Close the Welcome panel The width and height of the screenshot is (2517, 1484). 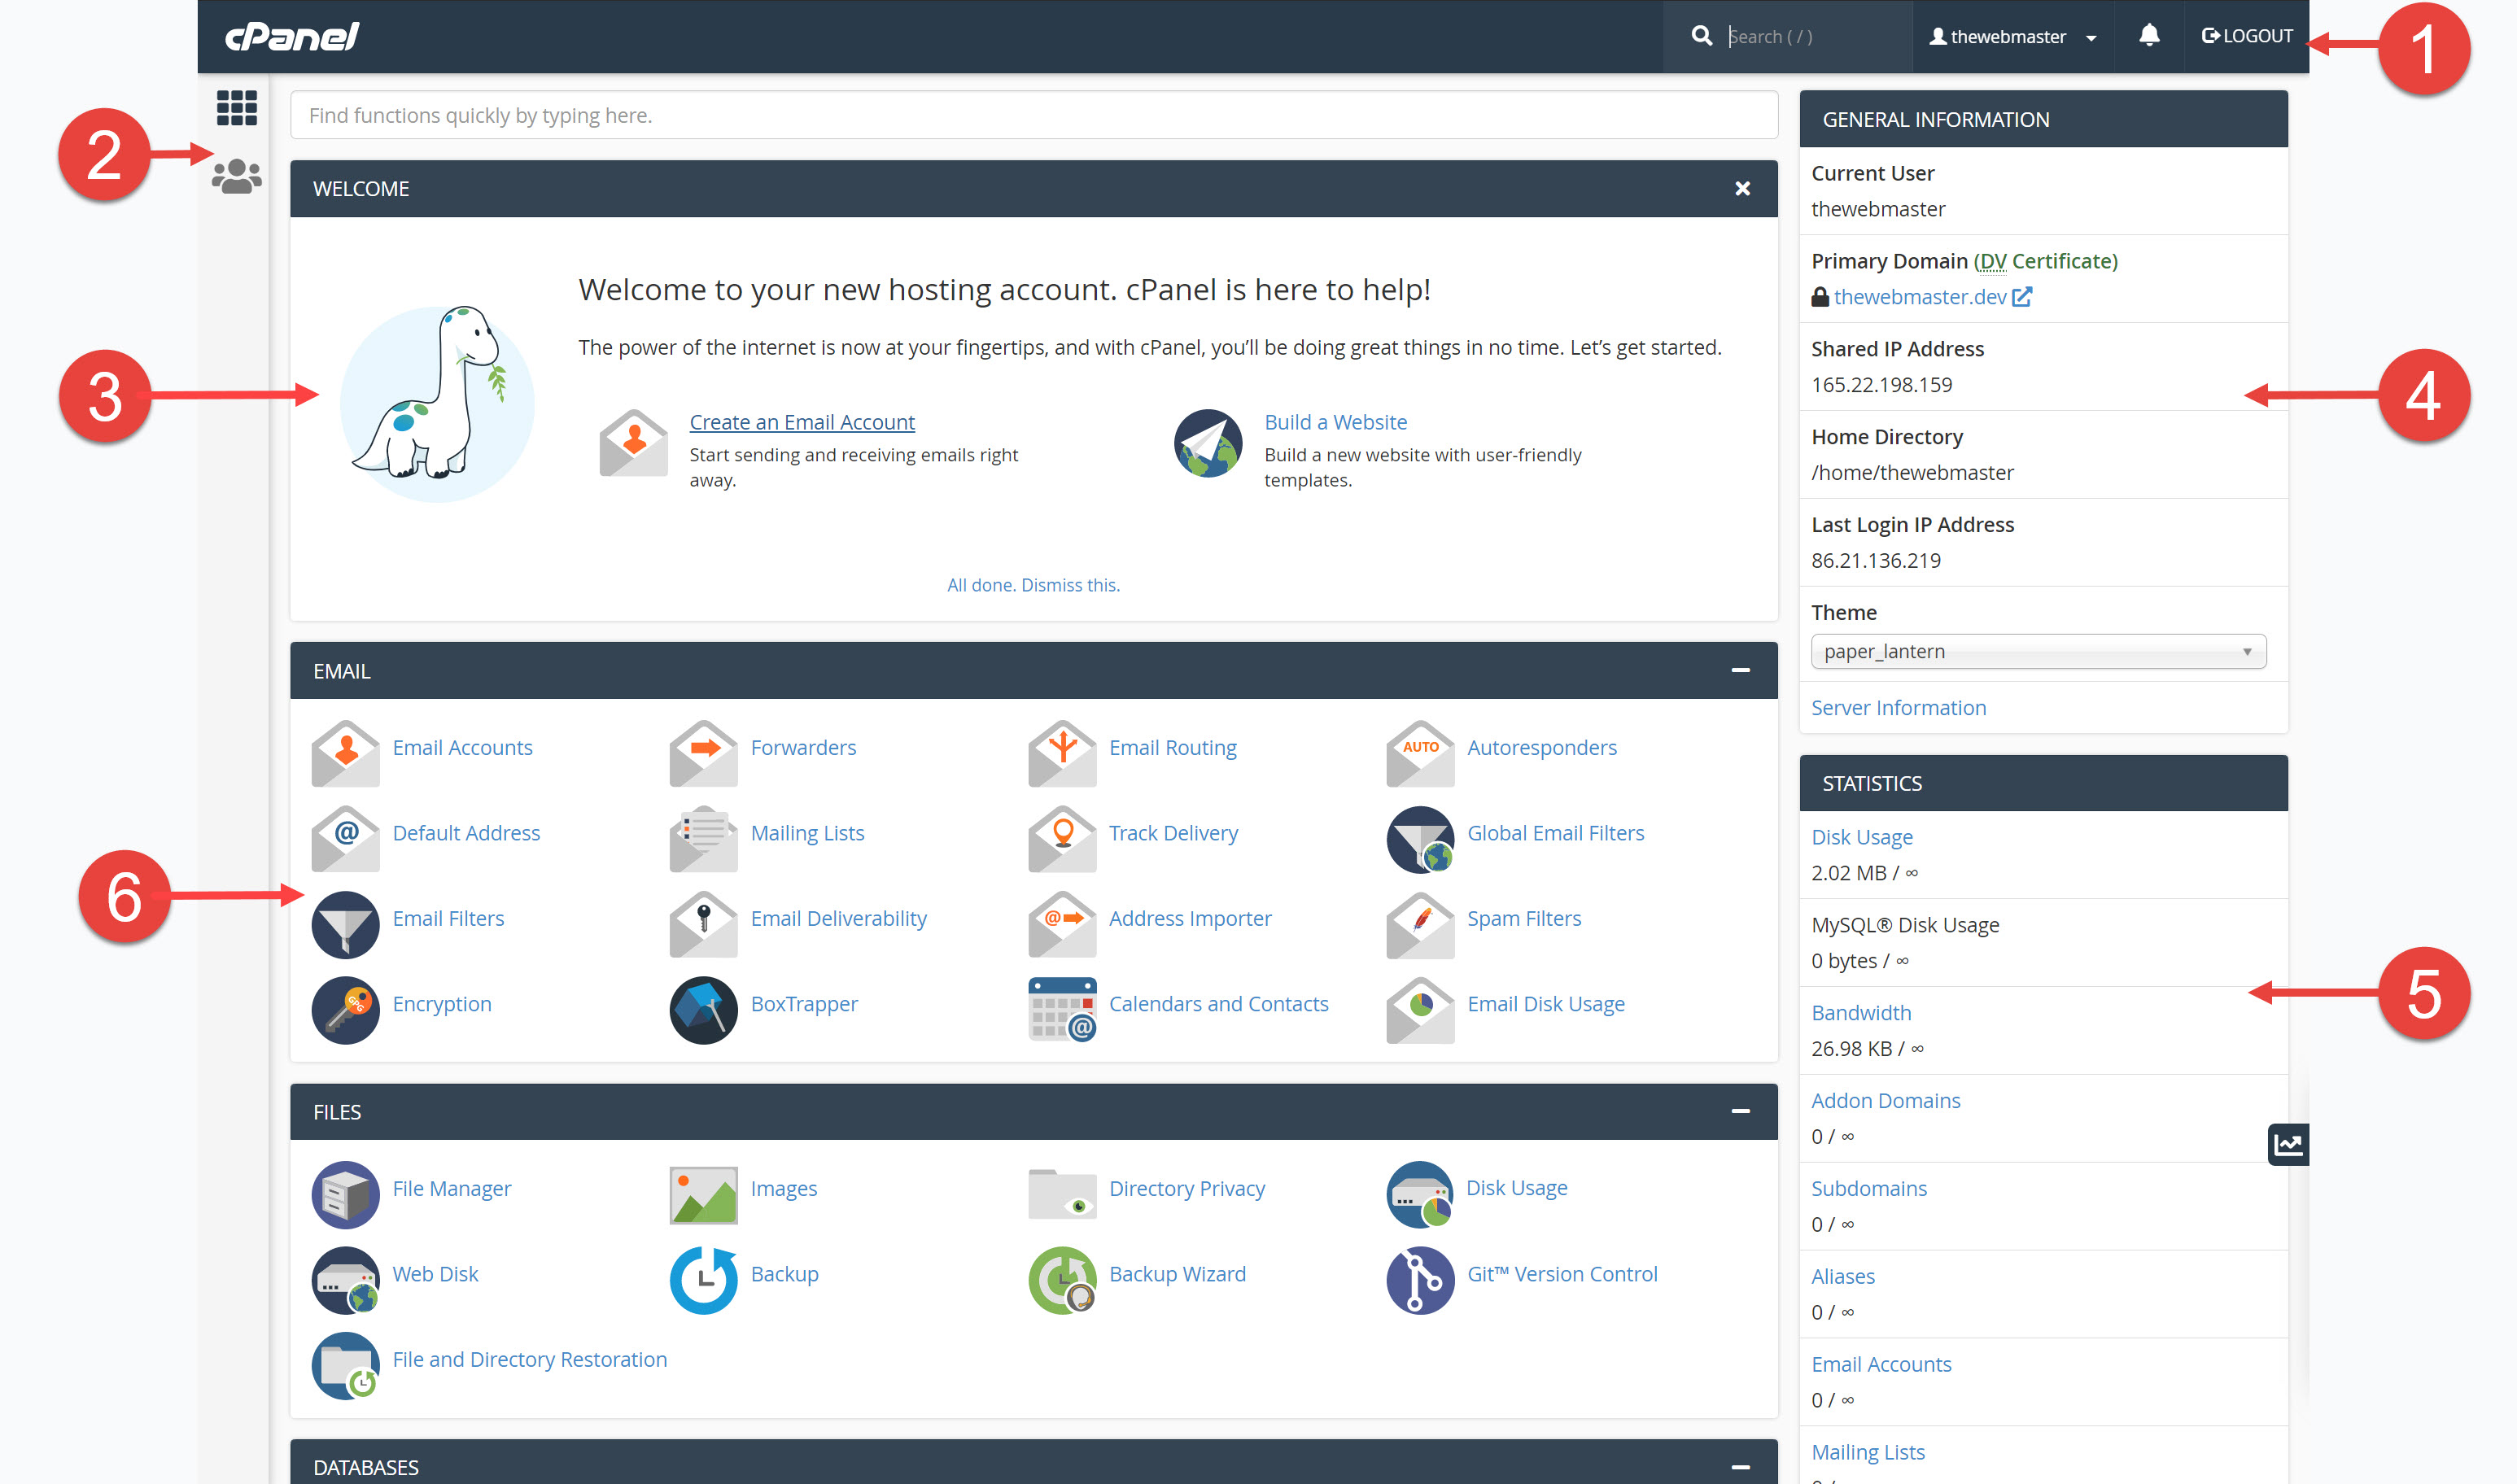coord(1742,188)
